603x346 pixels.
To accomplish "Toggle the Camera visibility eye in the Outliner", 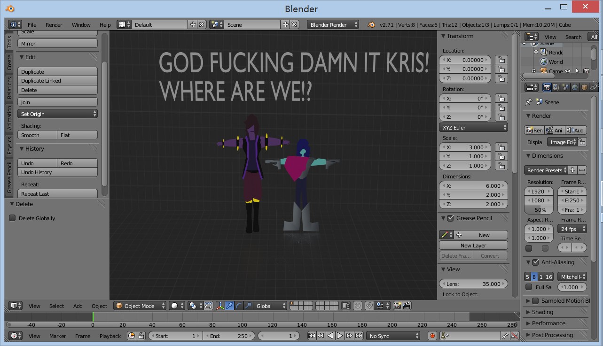I will pos(568,70).
